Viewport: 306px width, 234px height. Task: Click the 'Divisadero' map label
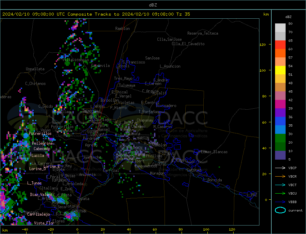(166, 106)
